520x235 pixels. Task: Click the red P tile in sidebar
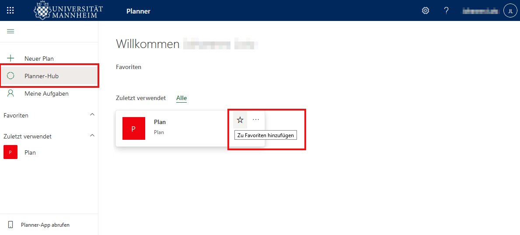click(10, 152)
